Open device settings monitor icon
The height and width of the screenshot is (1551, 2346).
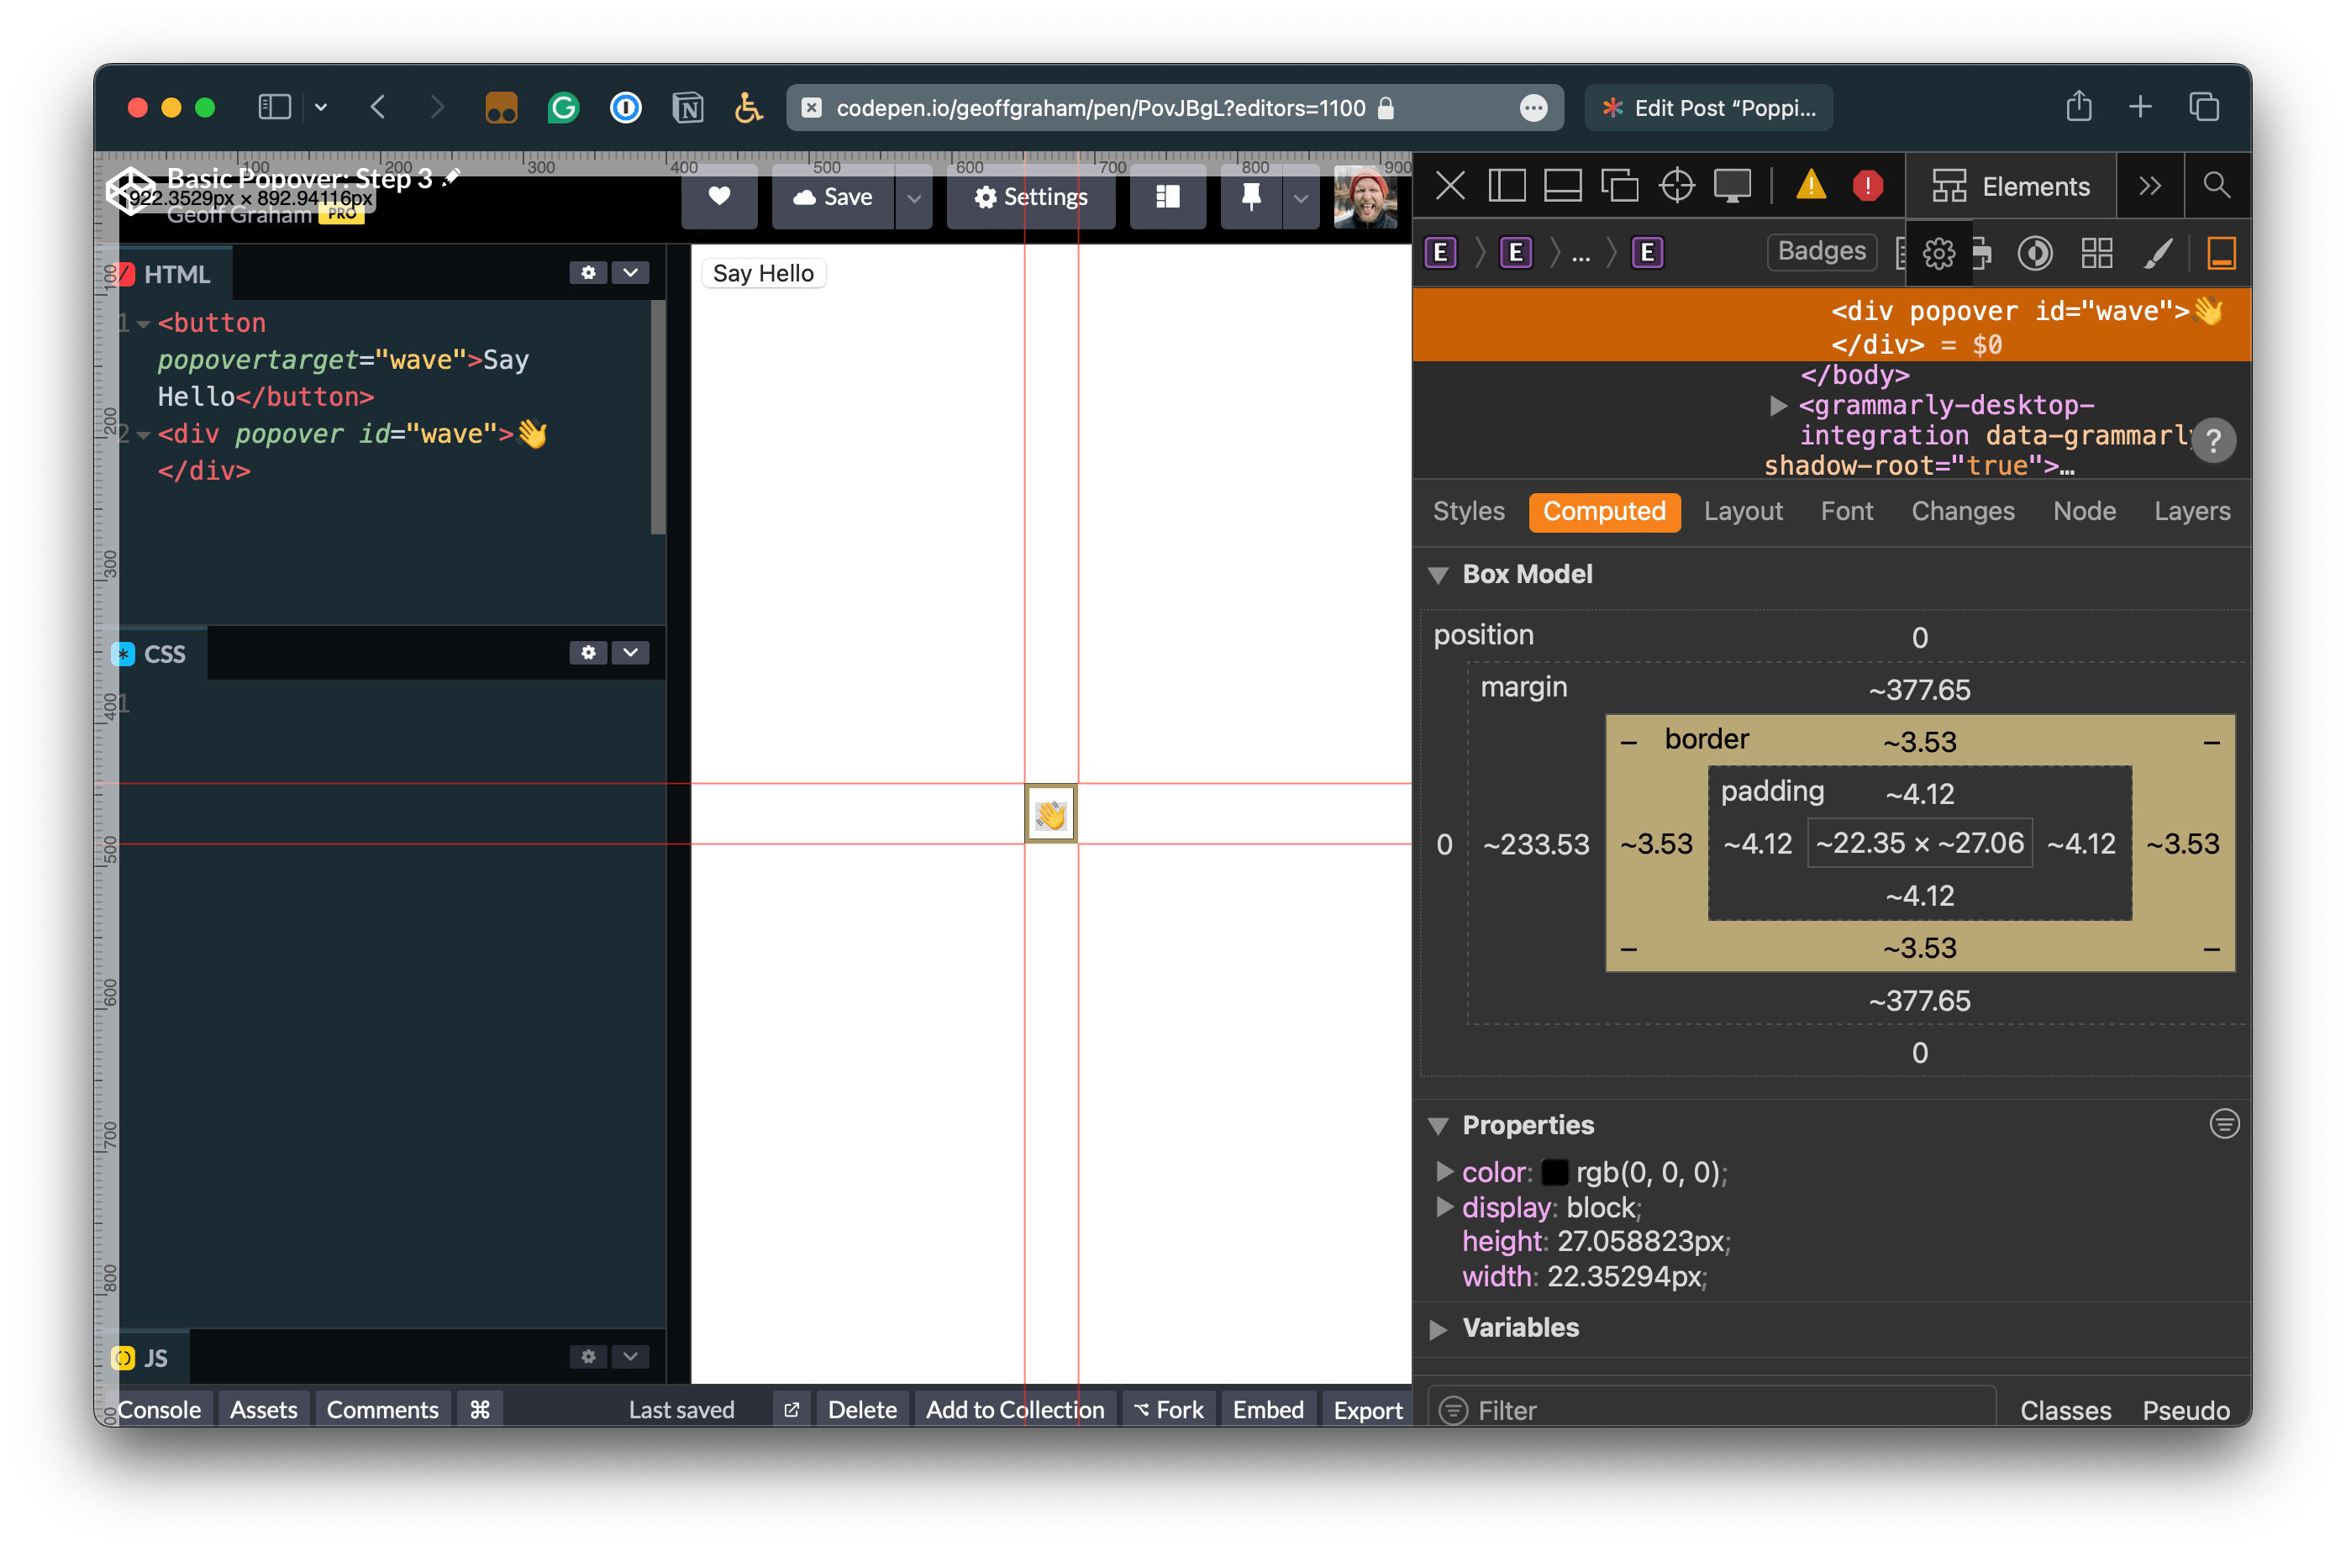click(1732, 185)
